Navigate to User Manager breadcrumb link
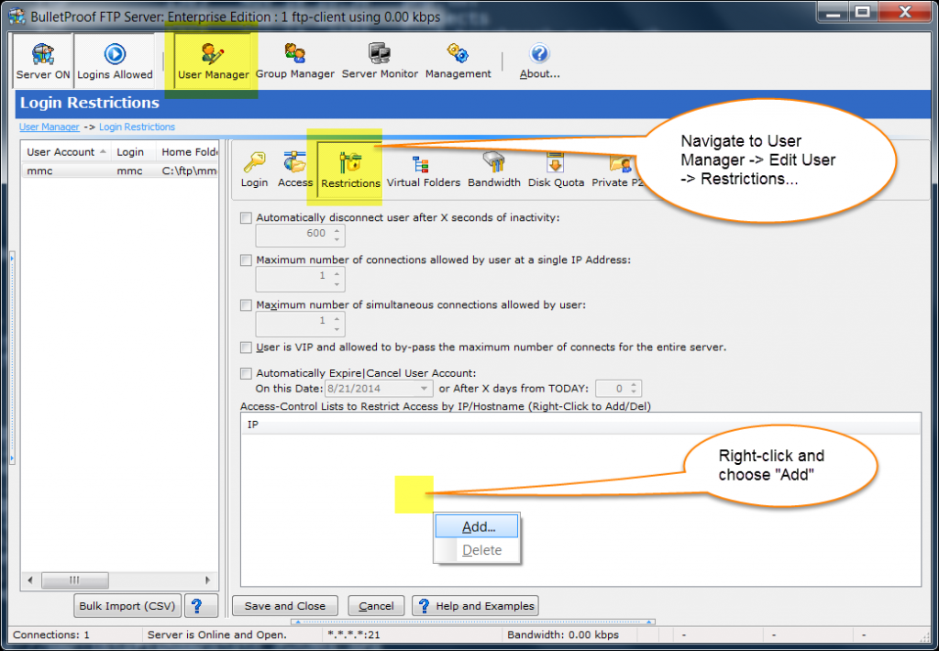 click(x=49, y=127)
